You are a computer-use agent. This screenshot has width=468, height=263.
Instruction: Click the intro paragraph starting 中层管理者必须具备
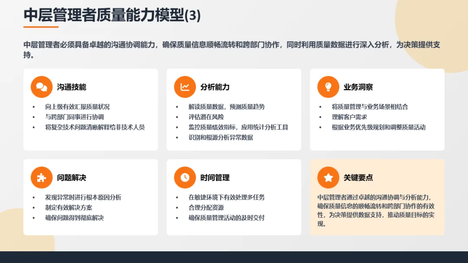pyautogui.click(x=232, y=50)
